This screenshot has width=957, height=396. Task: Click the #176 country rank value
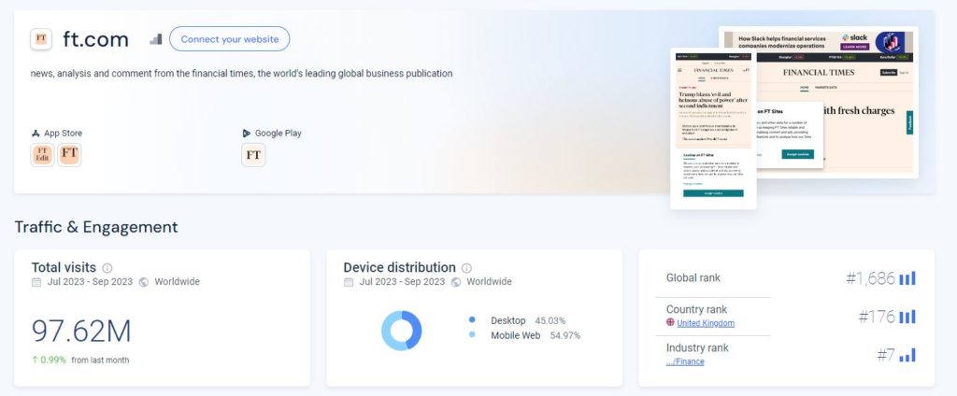click(x=877, y=317)
